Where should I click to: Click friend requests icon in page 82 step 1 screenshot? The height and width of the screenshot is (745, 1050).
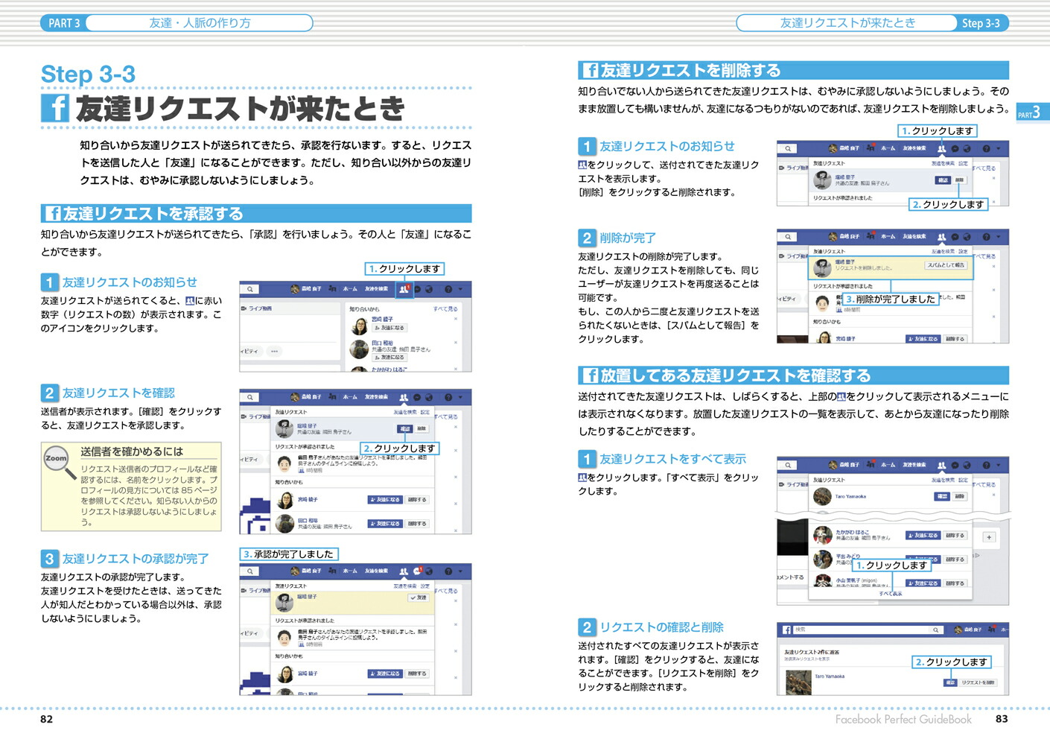(404, 289)
